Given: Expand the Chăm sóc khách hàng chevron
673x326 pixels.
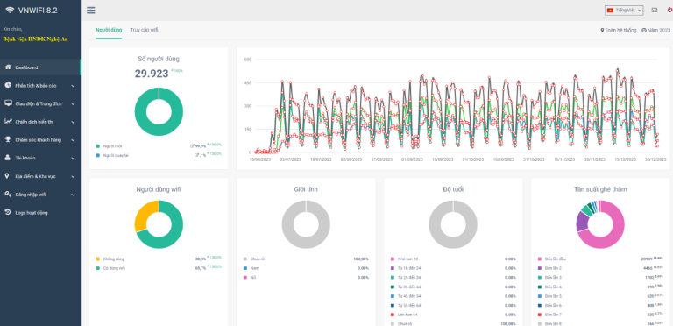Looking at the screenshot, I should [x=73, y=140].
